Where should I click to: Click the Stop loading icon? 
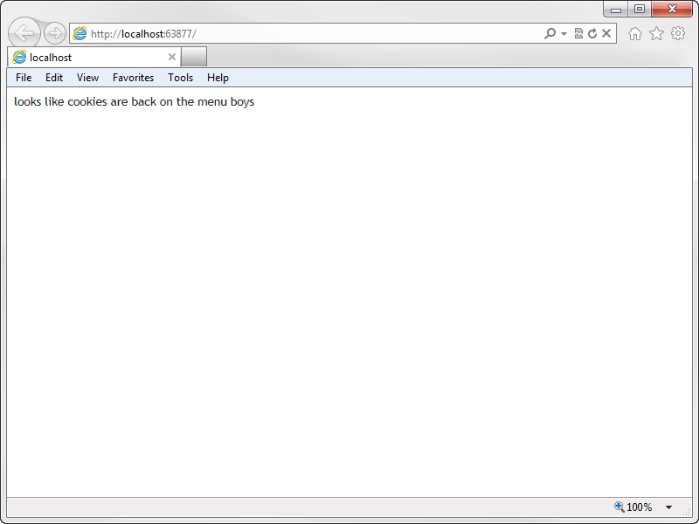coord(606,33)
